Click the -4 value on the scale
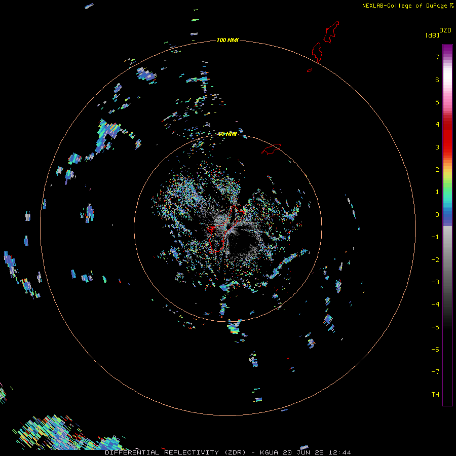The width and height of the screenshot is (456, 456). [435, 305]
